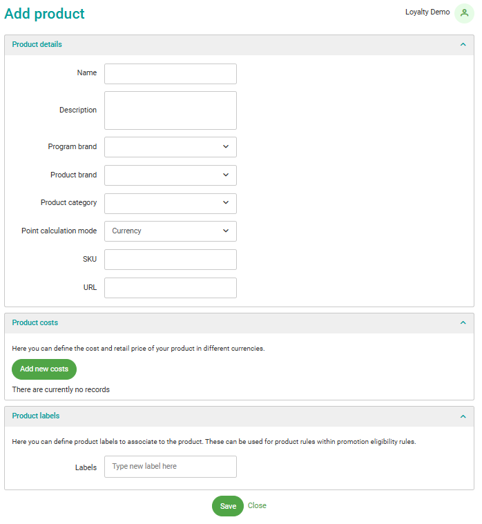Click the Product details header title

point(37,45)
